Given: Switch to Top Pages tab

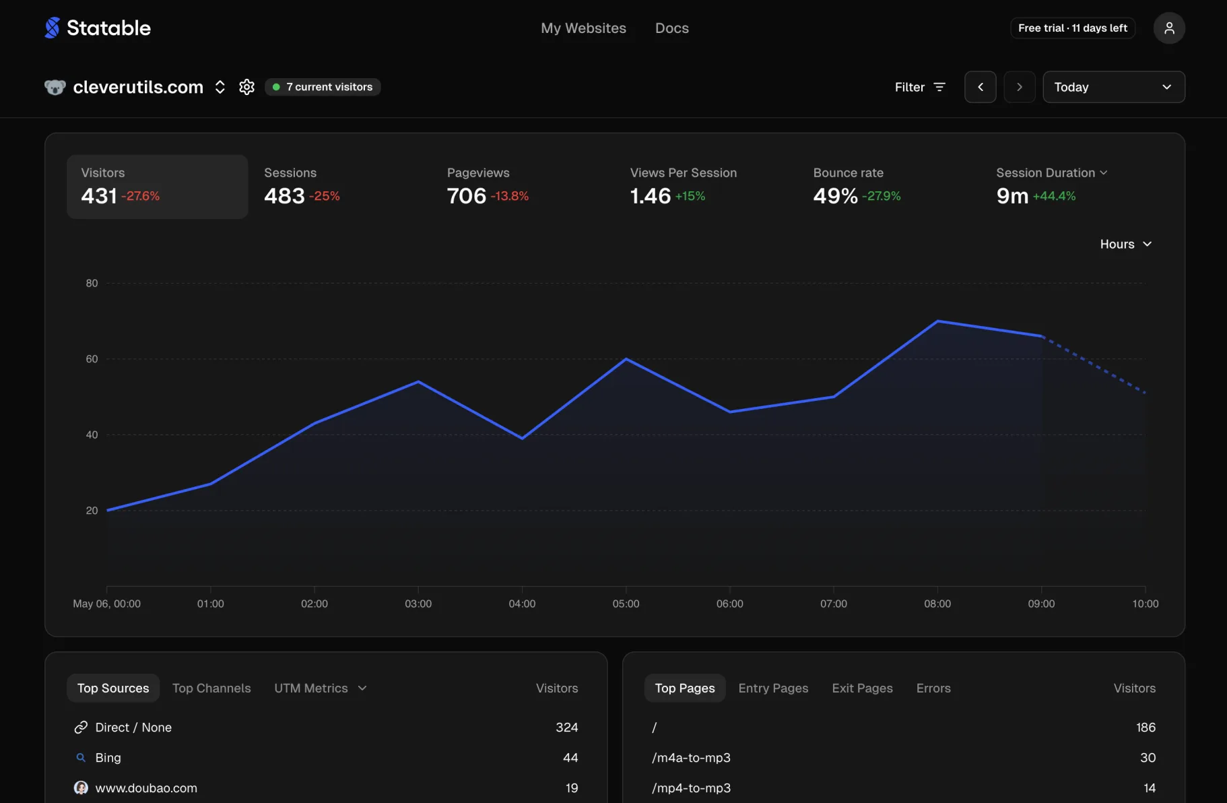Looking at the screenshot, I should coord(685,688).
